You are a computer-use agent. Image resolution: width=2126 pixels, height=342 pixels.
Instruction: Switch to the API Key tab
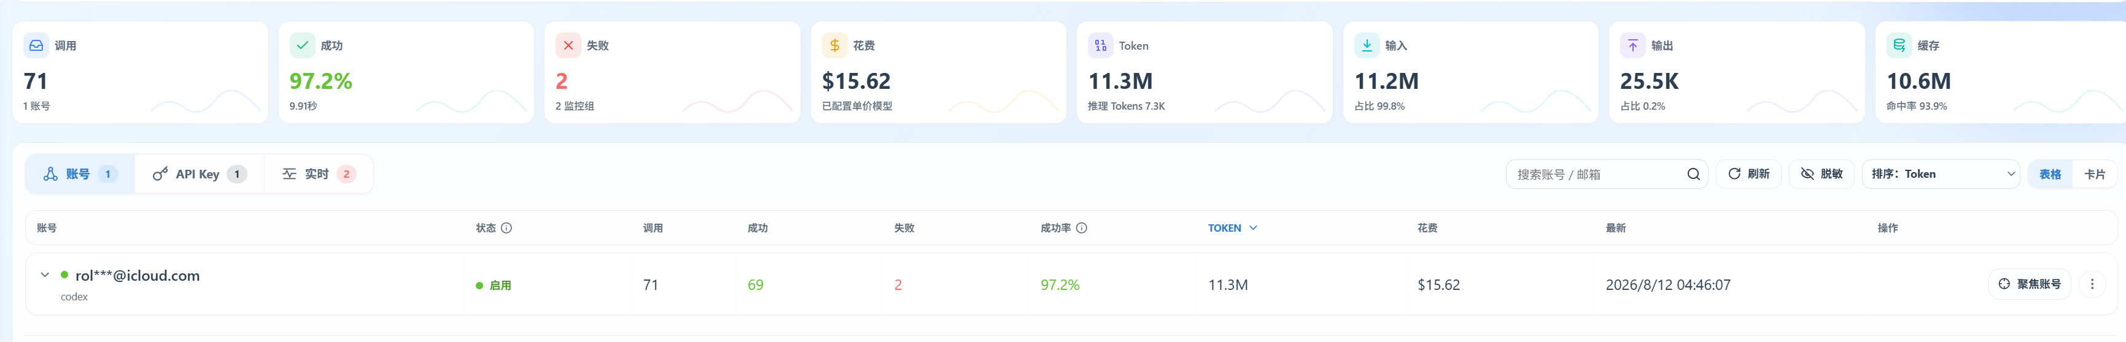click(x=199, y=174)
